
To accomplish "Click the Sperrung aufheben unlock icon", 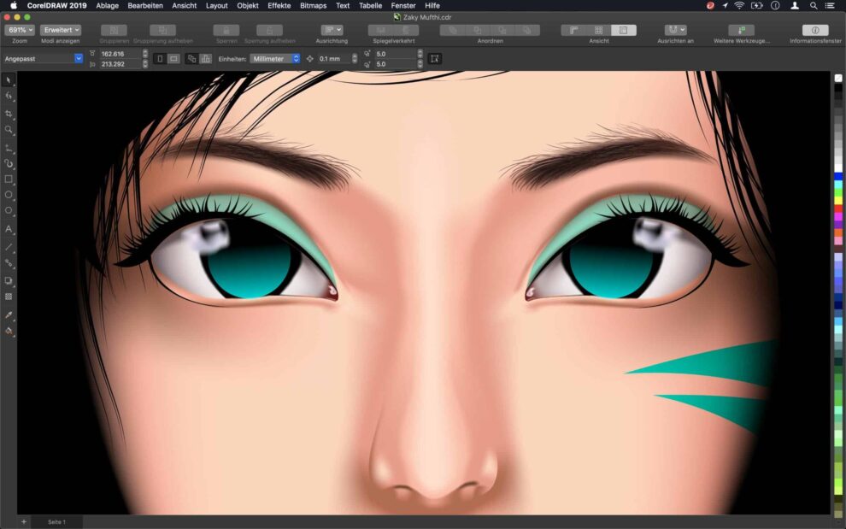I will point(269,30).
